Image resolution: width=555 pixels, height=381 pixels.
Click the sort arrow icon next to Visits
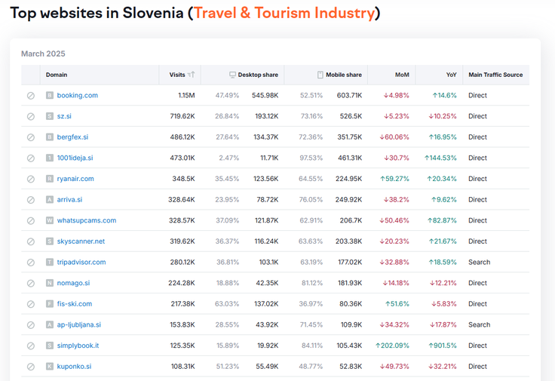191,75
